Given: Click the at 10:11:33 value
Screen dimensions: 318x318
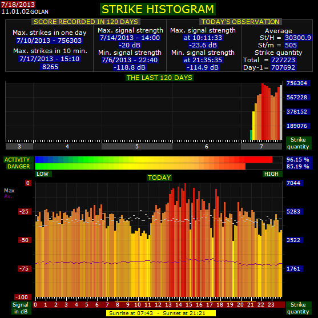Looking at the screenshot, I should coord(203,38).
